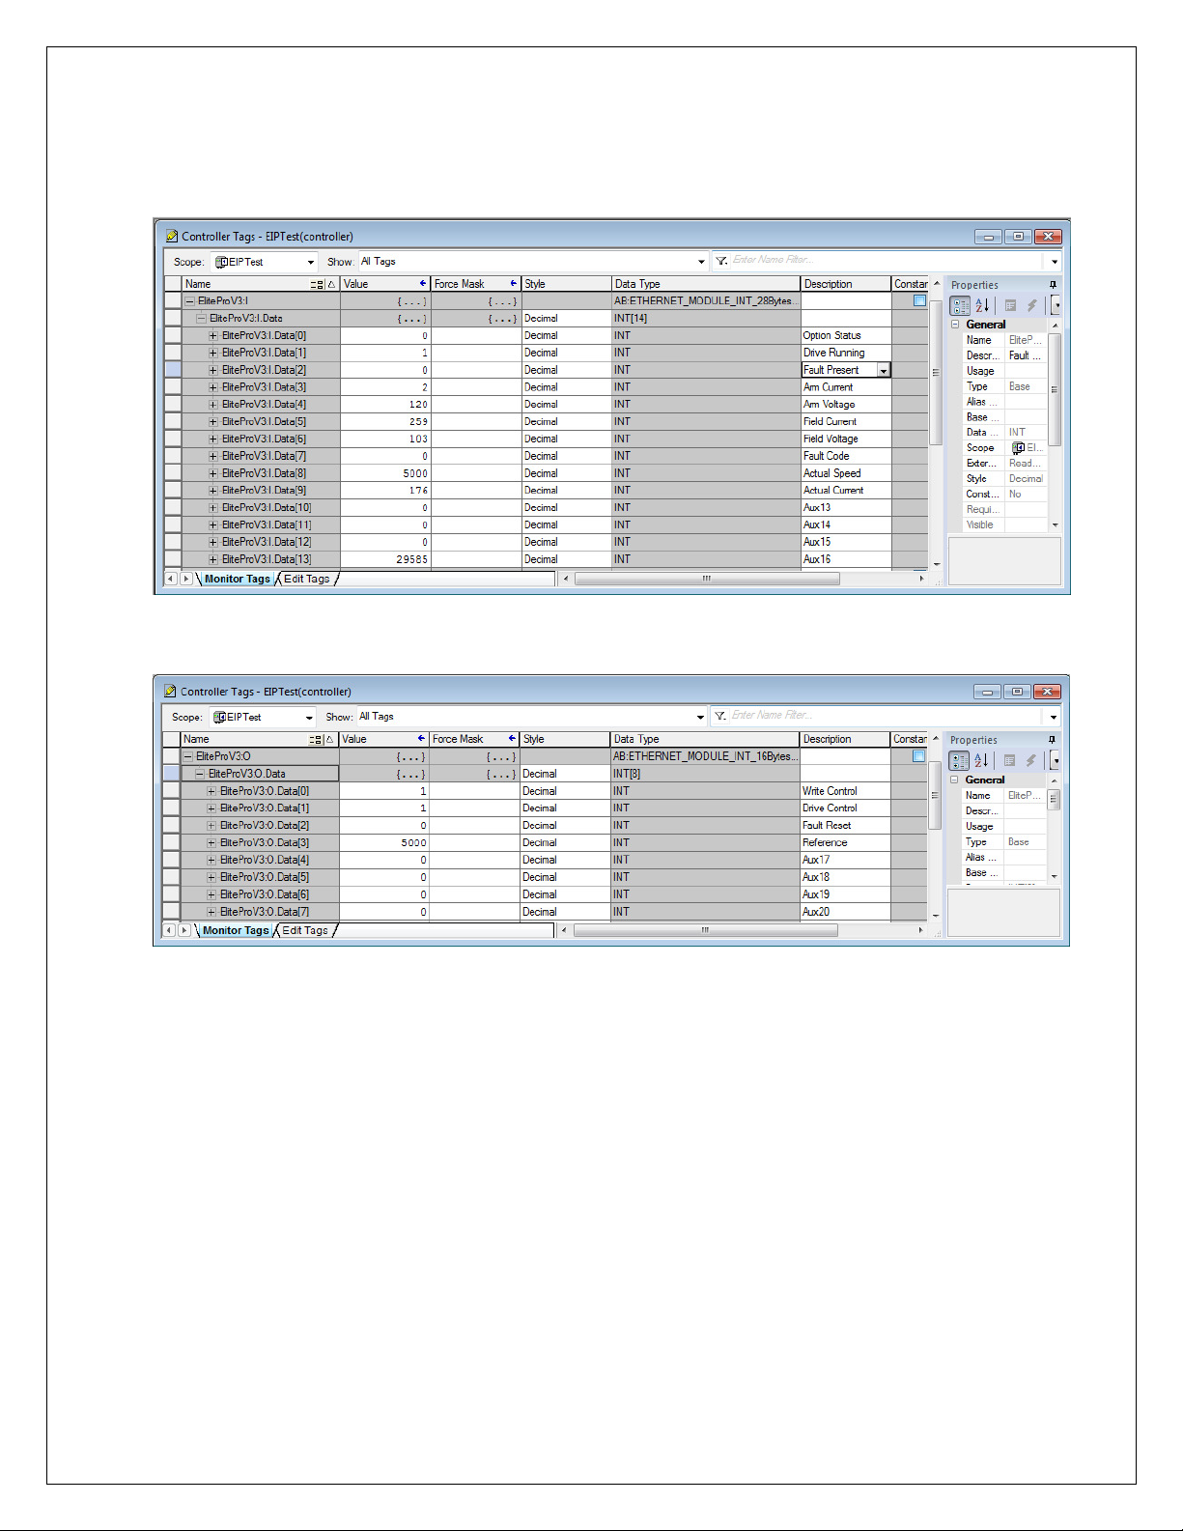The width and height of the screenshot is (1183, 1531).
Task: Select Alphabetical sort icon in EliteProV3:O window Properties
Action: click(x=981, y=761)
